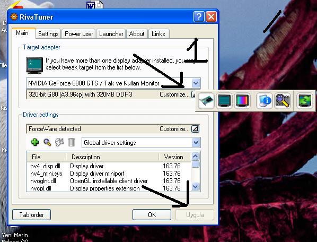The width and height of the screenshot is (317, 242).
Task: Click the driver file list scrollbar down arrow
Action: pyautogui.click(x=196, y=186)
